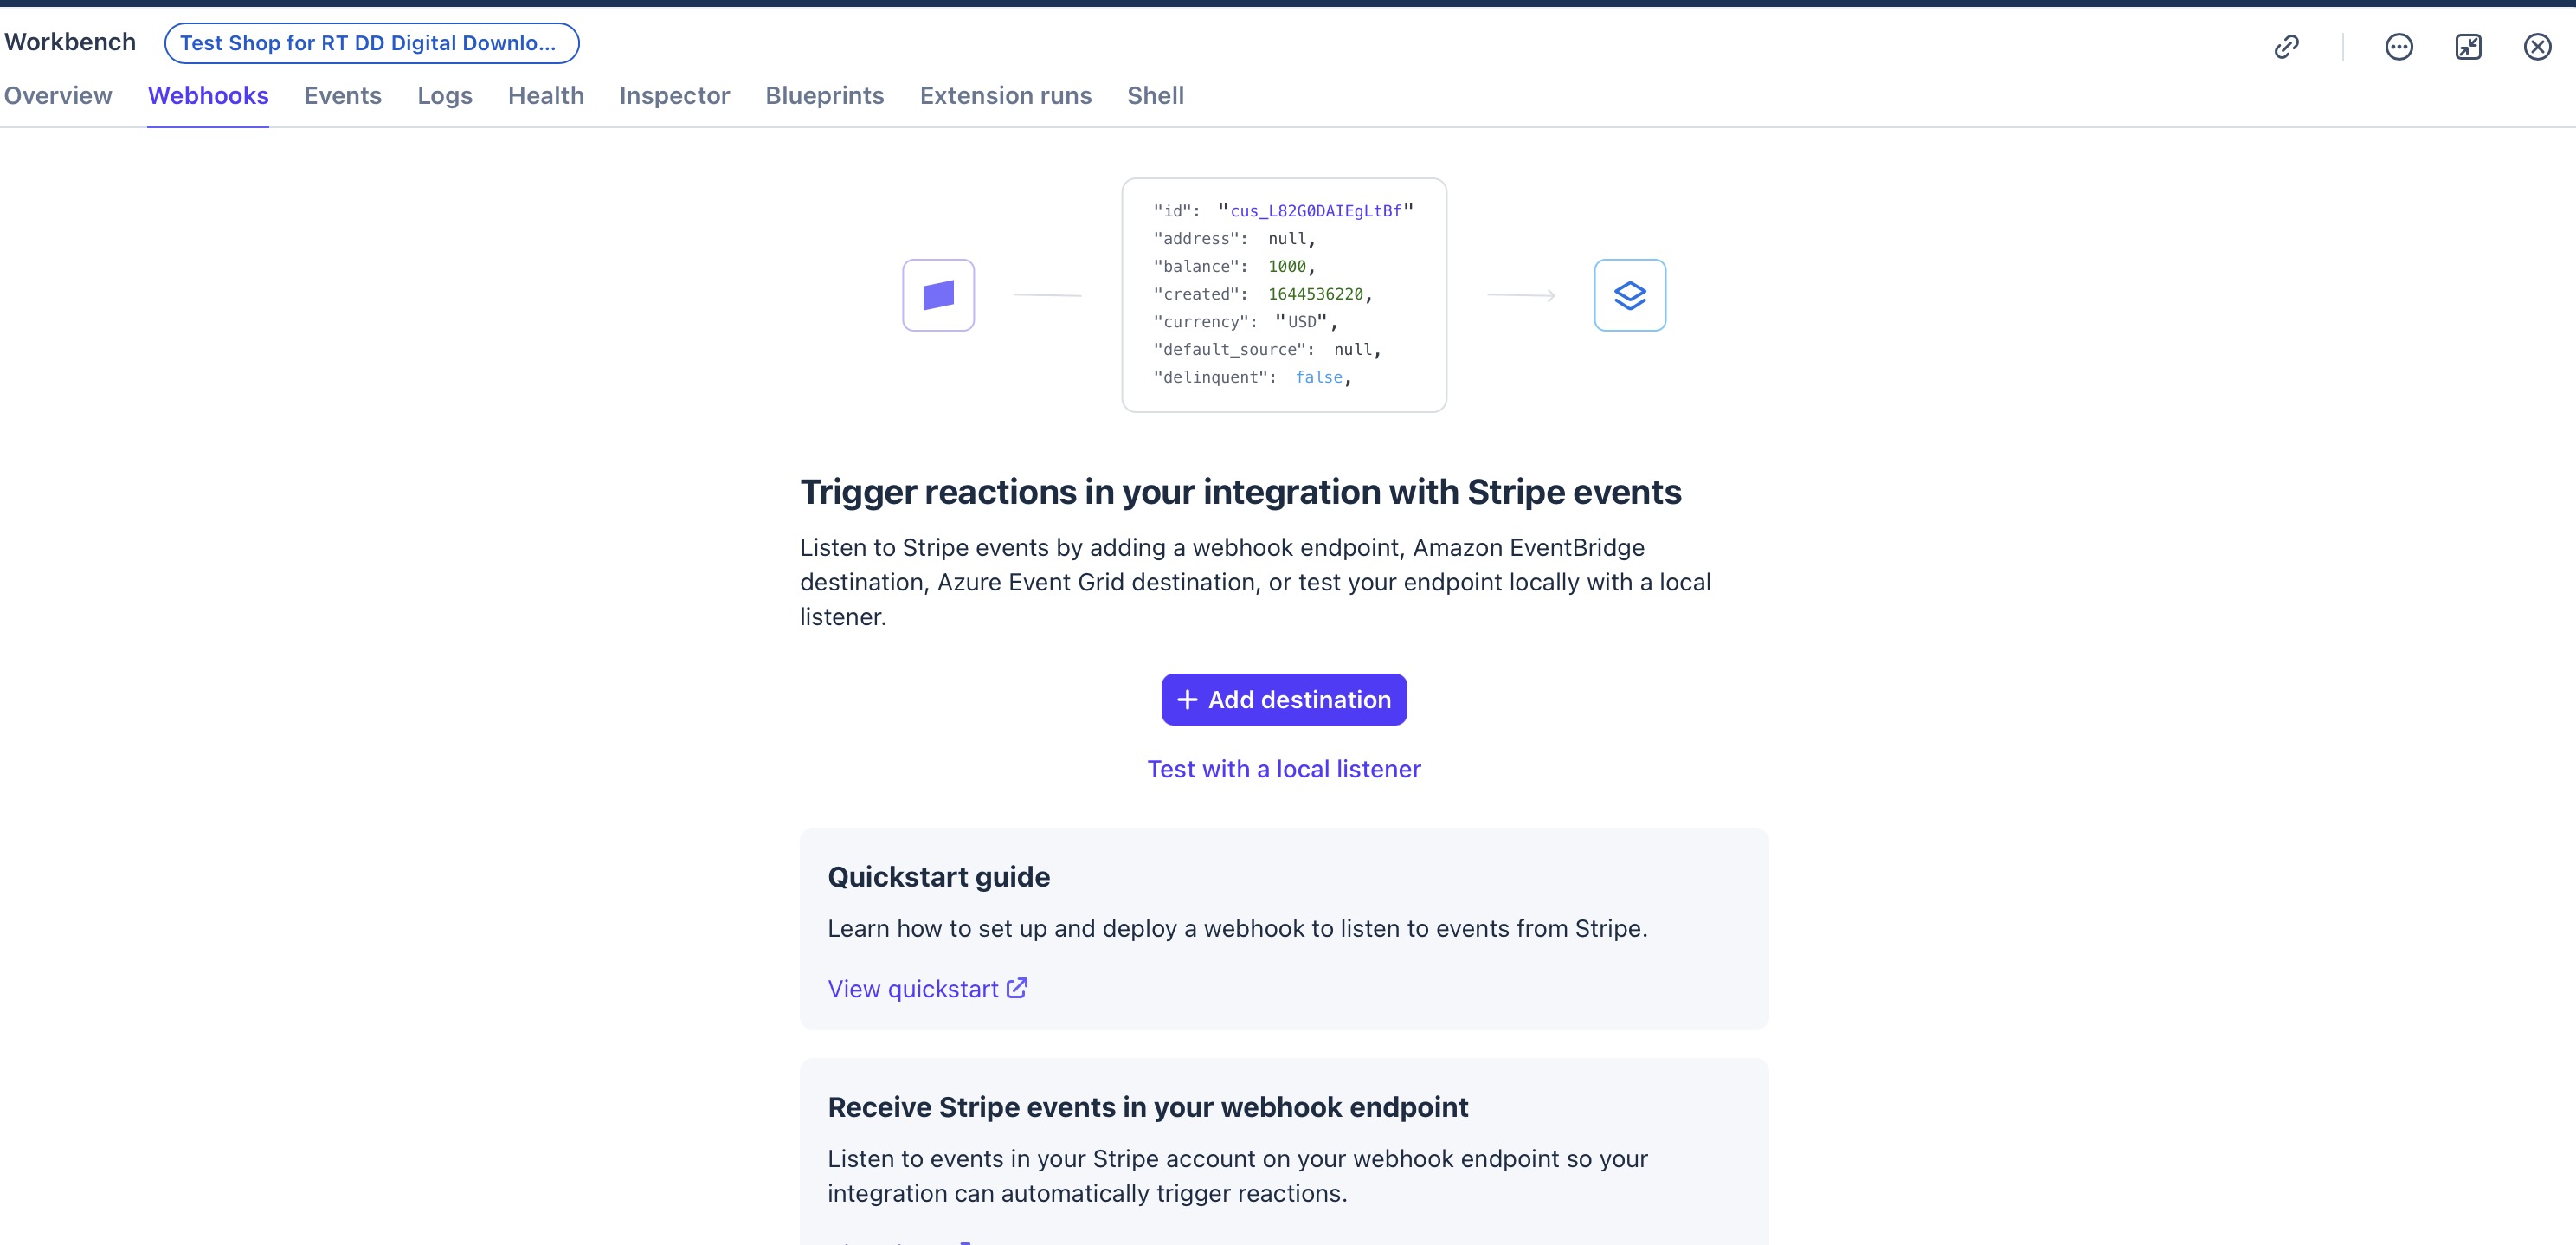Close the Workbench panel

tap(2537, 46)
